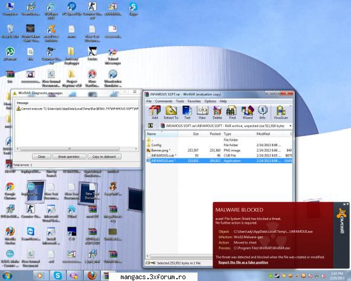The image size is (351, 281).
Task: Click the Add toolbar icon in WinRAR
Action: point(155,112)
